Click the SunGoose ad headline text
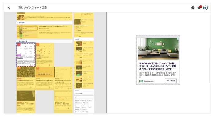This screenshot has width=212, height=117. tap(158, 66)
